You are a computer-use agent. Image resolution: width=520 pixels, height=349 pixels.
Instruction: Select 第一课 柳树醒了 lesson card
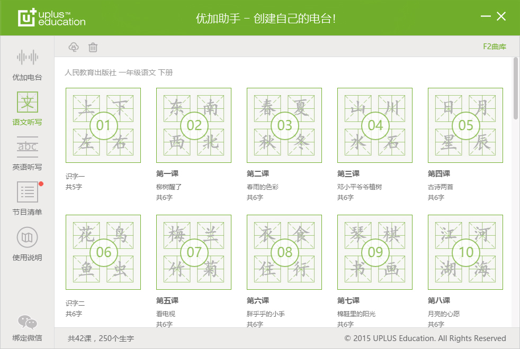coord(193,125)
